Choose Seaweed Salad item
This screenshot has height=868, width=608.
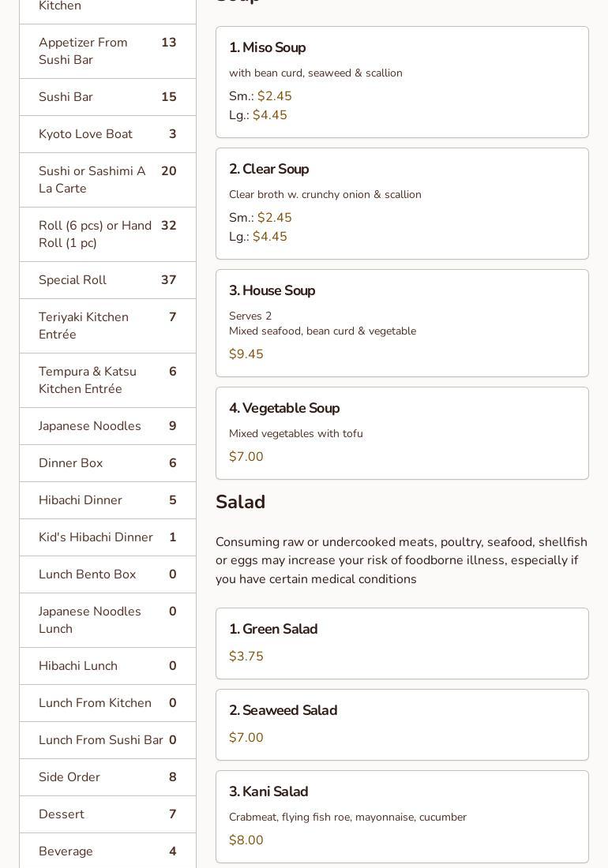click(x=402, y=724)
